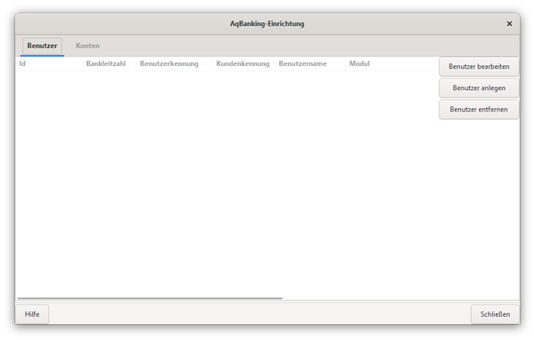Sort by the Kundenkennung column header
535x341 pixels.
point(243,64)
